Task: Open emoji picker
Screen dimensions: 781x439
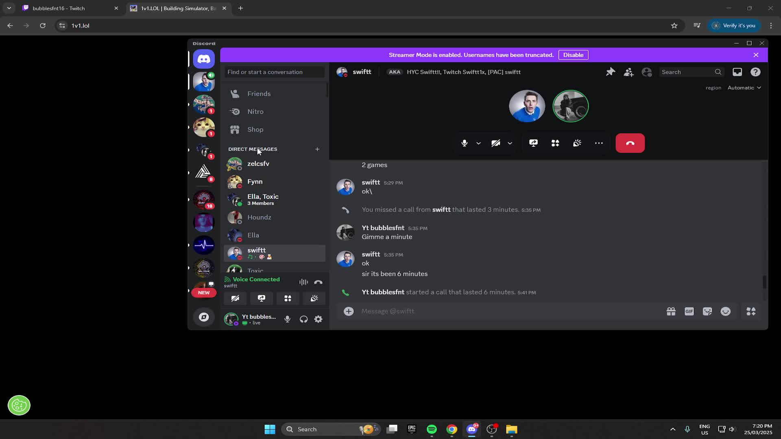Action: (x=725, y=311)
